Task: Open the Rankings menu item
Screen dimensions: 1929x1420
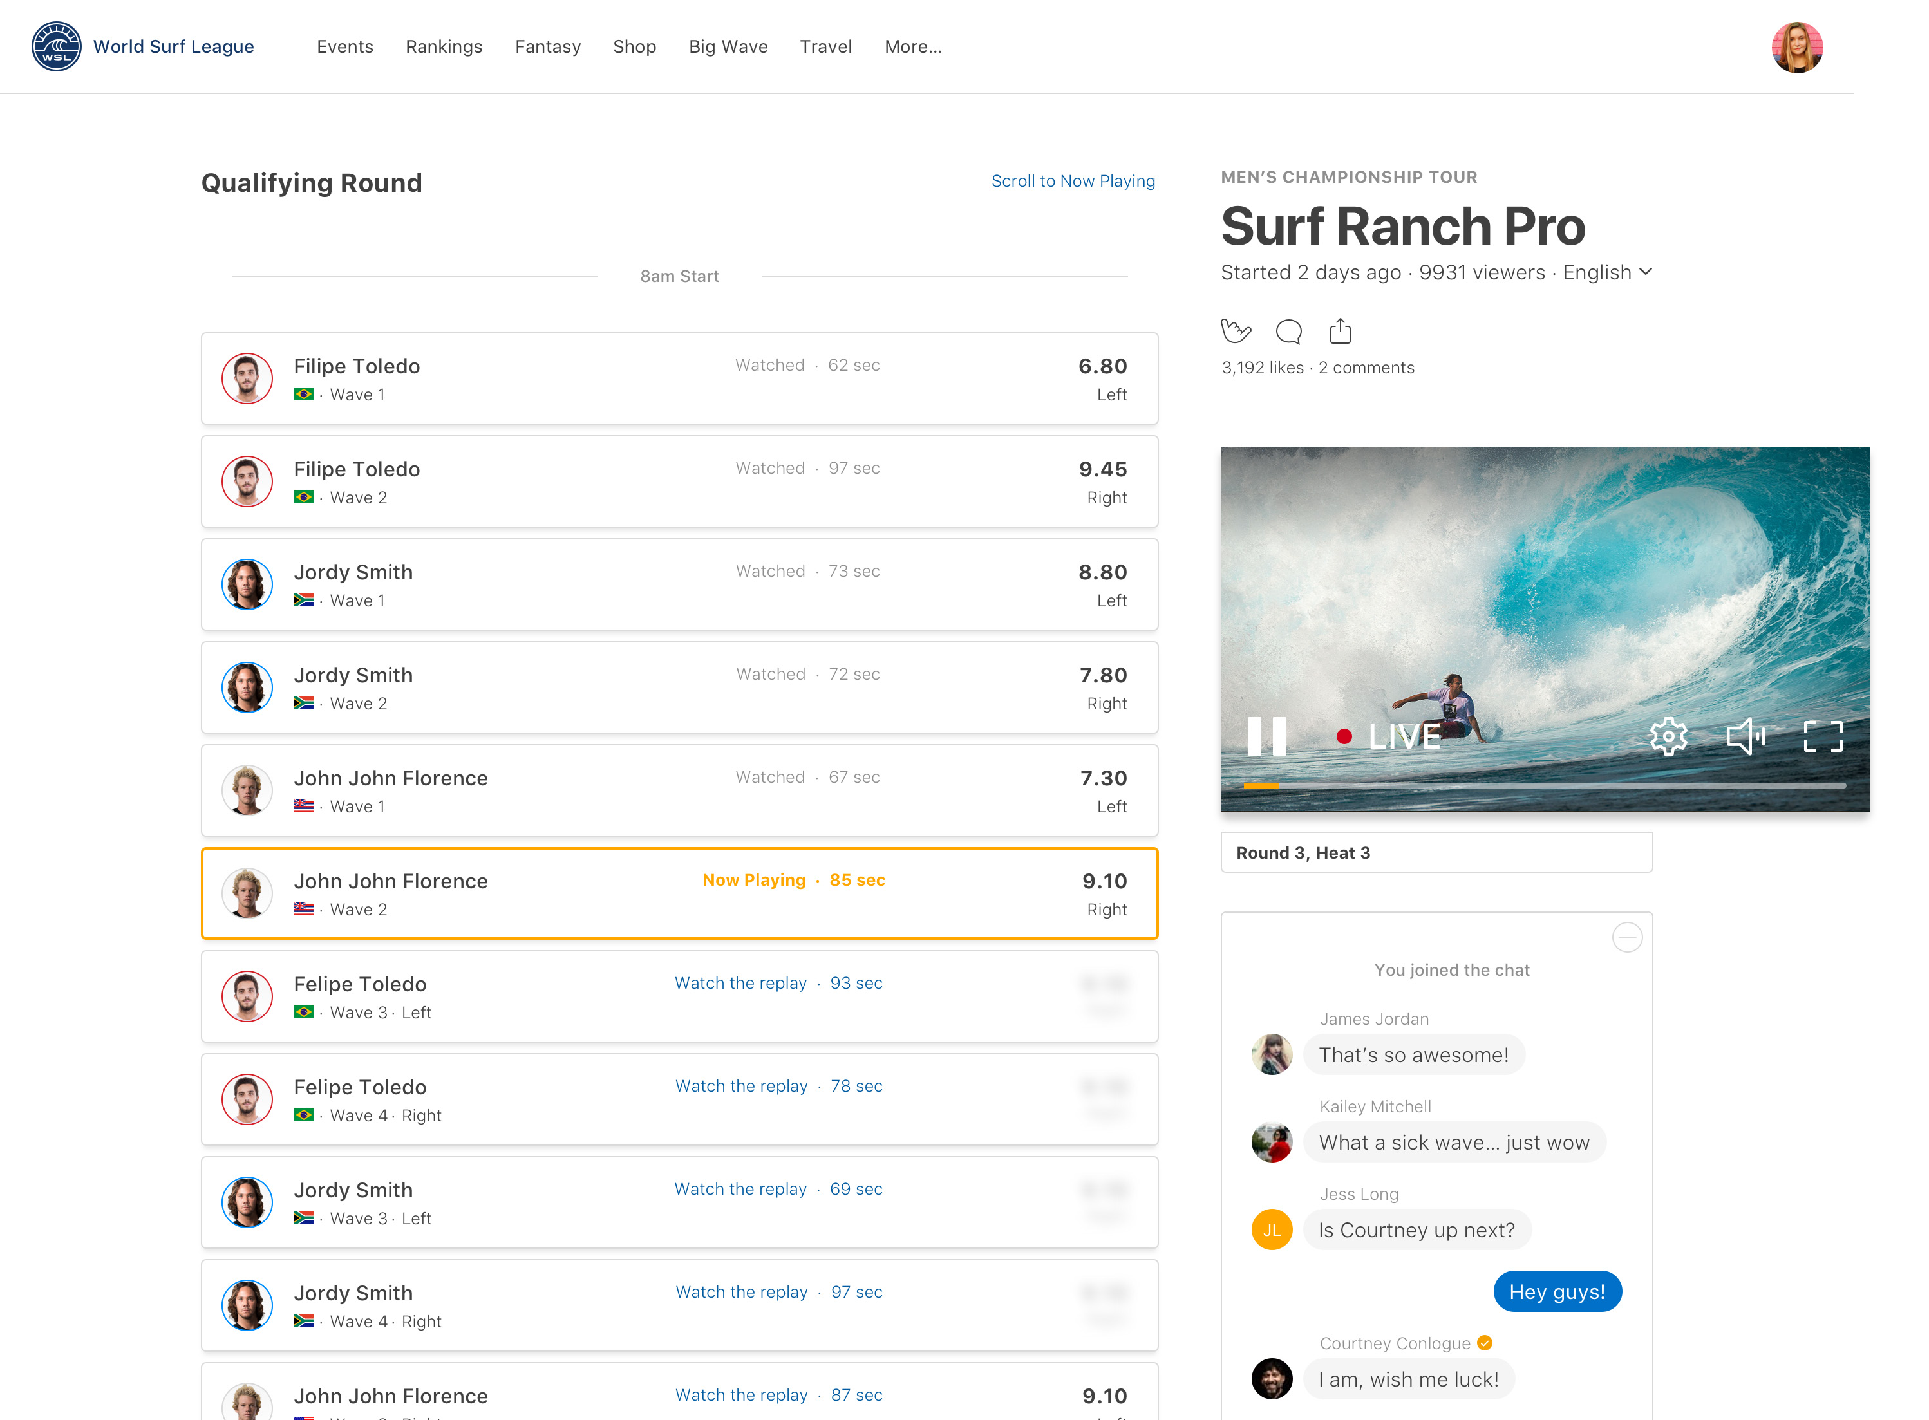Action: [x=444, y=47]
